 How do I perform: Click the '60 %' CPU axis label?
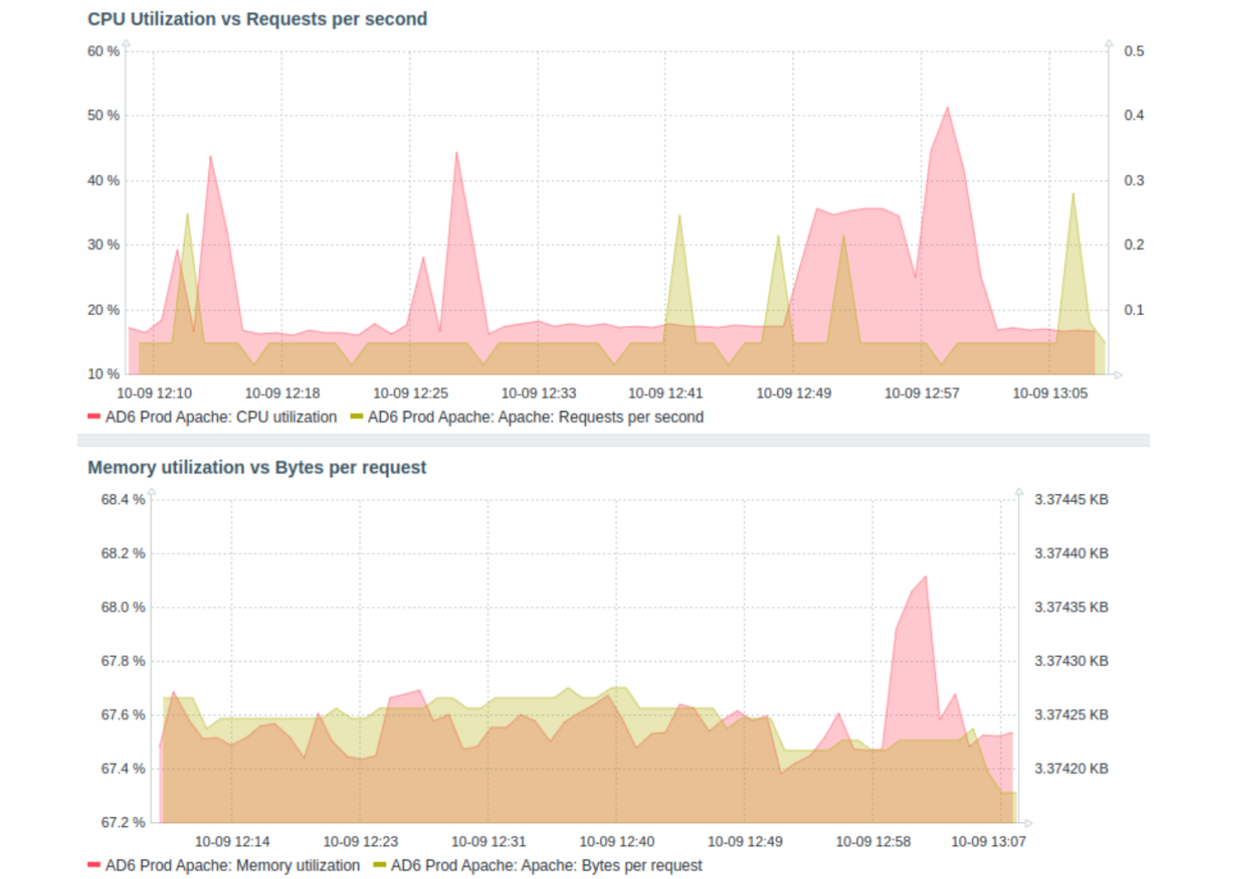tap(103, 51)
